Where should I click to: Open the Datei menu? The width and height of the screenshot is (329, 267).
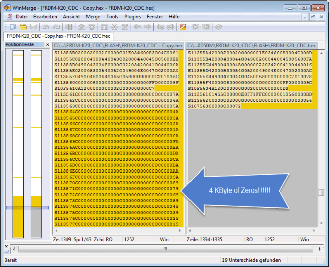tap(22, 17)
